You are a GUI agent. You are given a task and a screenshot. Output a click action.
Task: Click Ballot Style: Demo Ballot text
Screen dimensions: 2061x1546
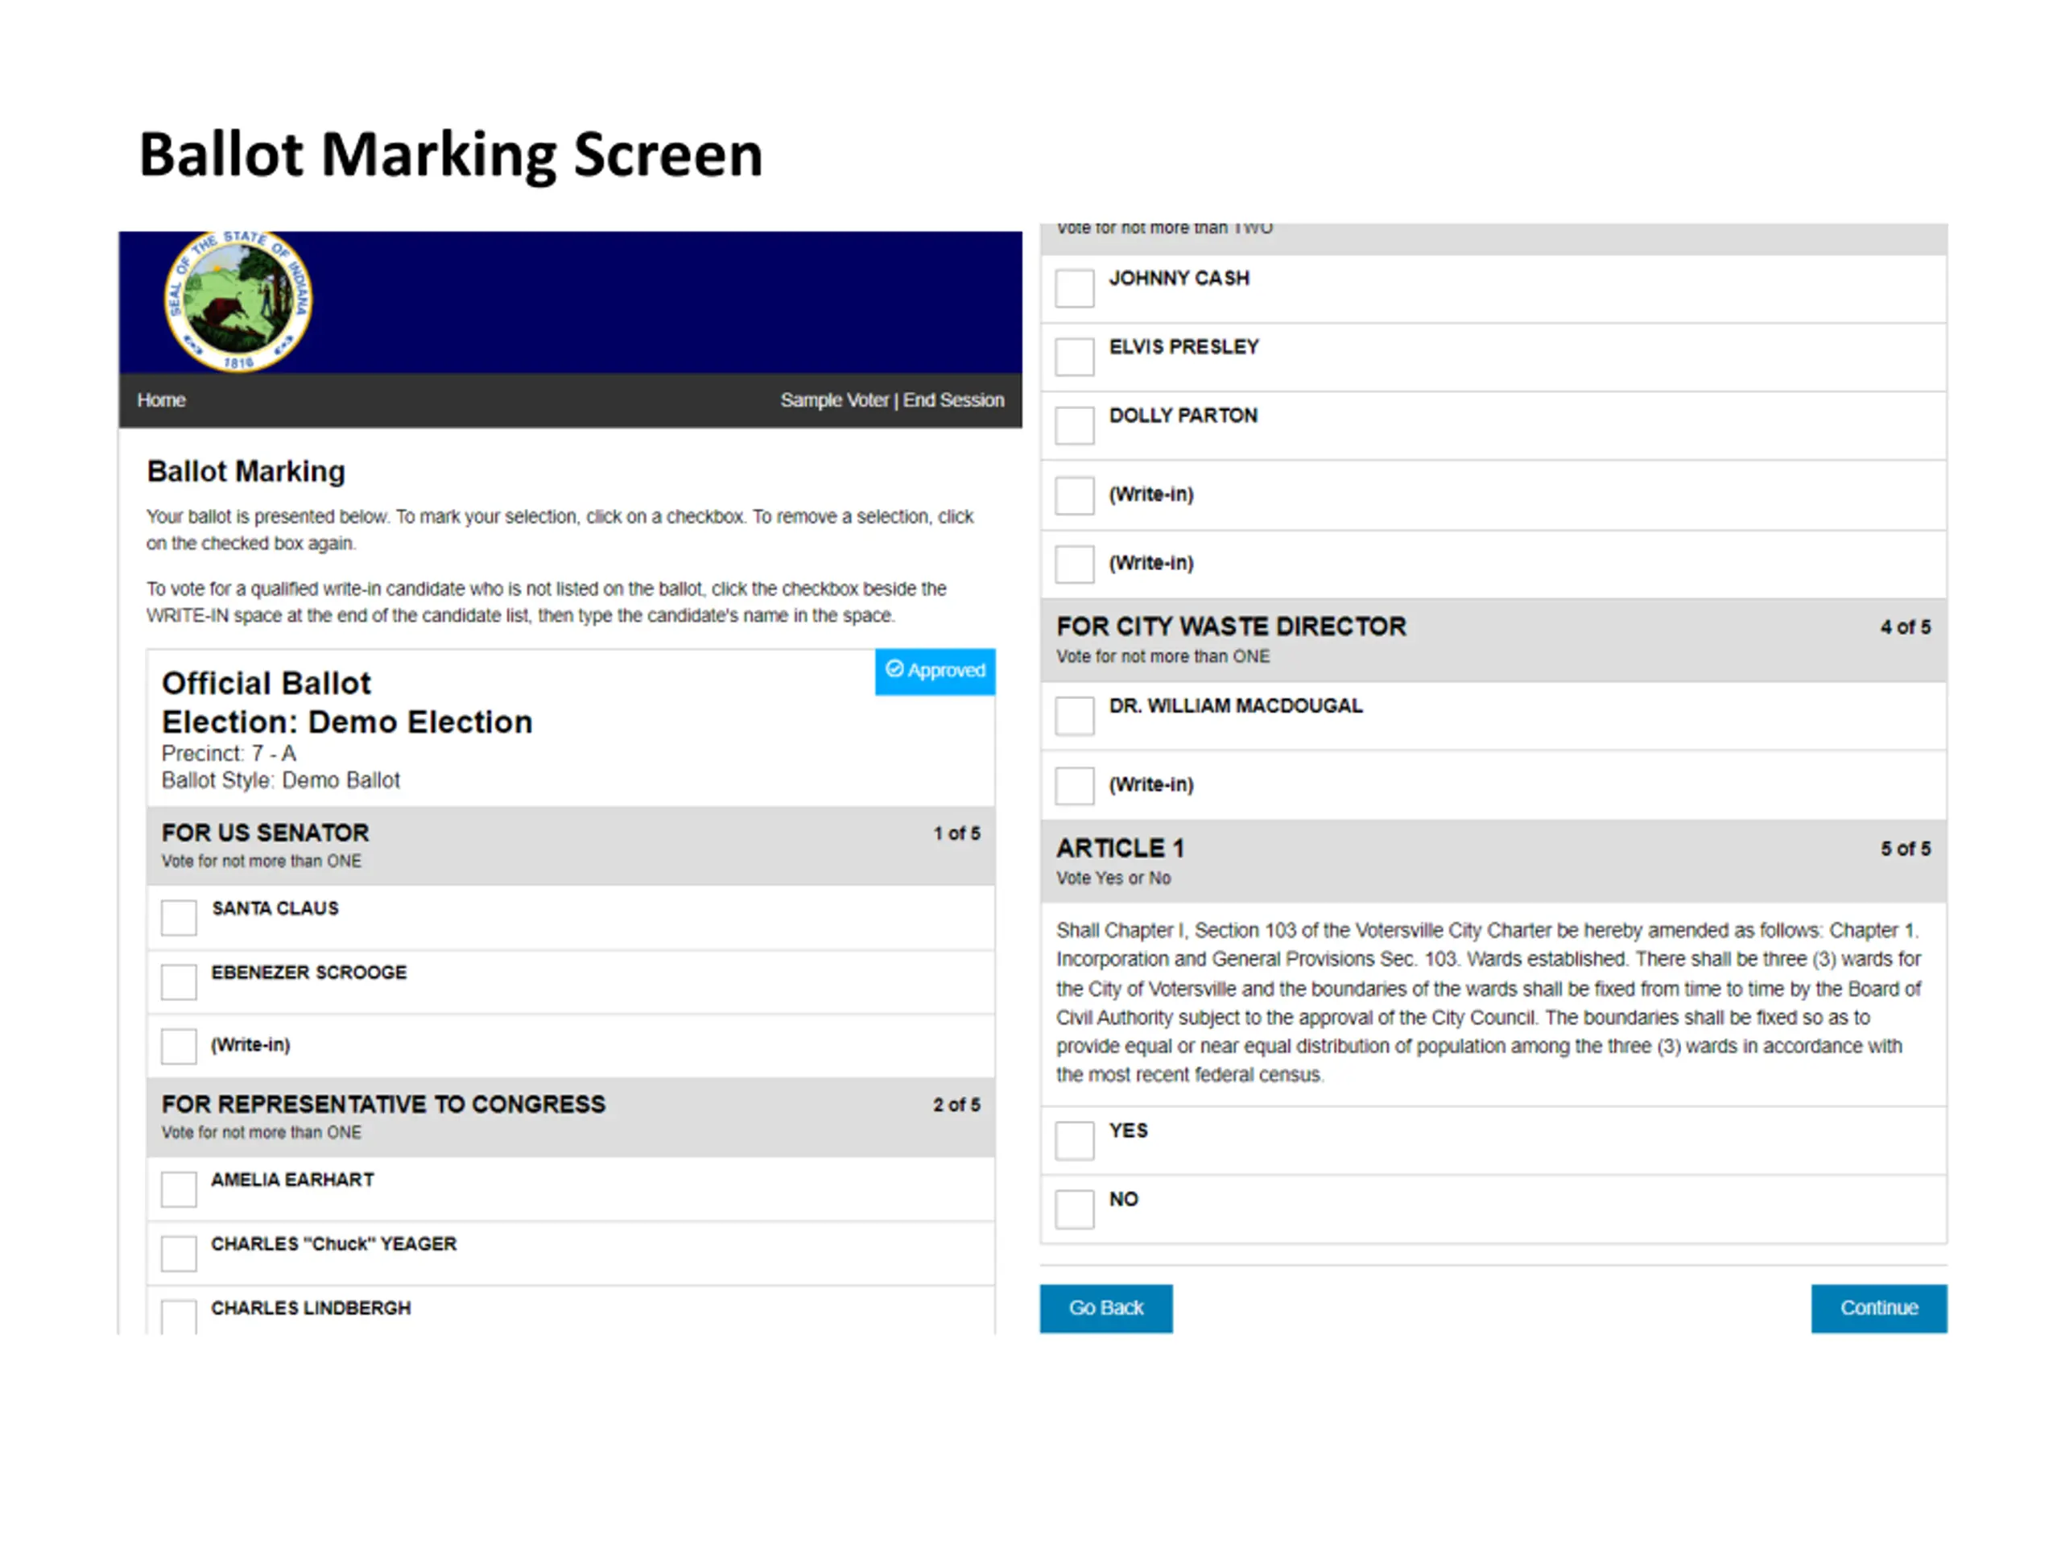pos(280,780)
